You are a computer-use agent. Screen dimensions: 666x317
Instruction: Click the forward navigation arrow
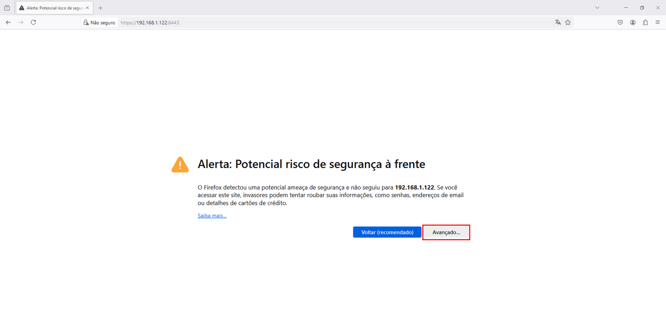click(x=21, y=22)
